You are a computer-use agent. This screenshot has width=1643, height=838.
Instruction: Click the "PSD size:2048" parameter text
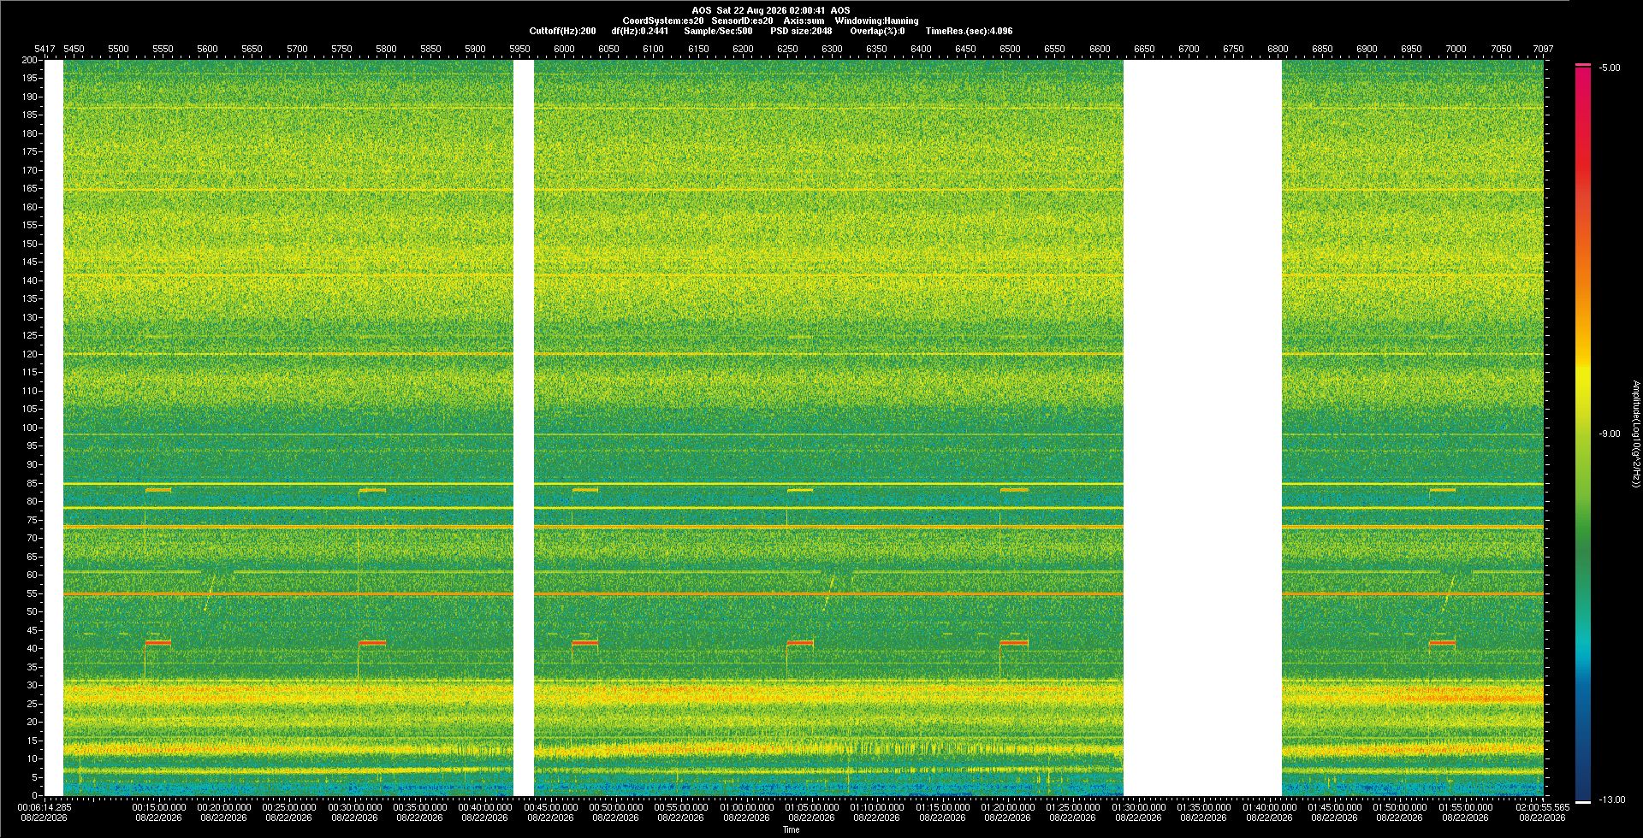tap(801, 31)
